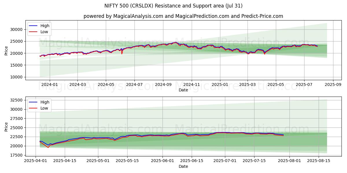Click the bottom chart x-axis tick '2025-08-15'

319,161
